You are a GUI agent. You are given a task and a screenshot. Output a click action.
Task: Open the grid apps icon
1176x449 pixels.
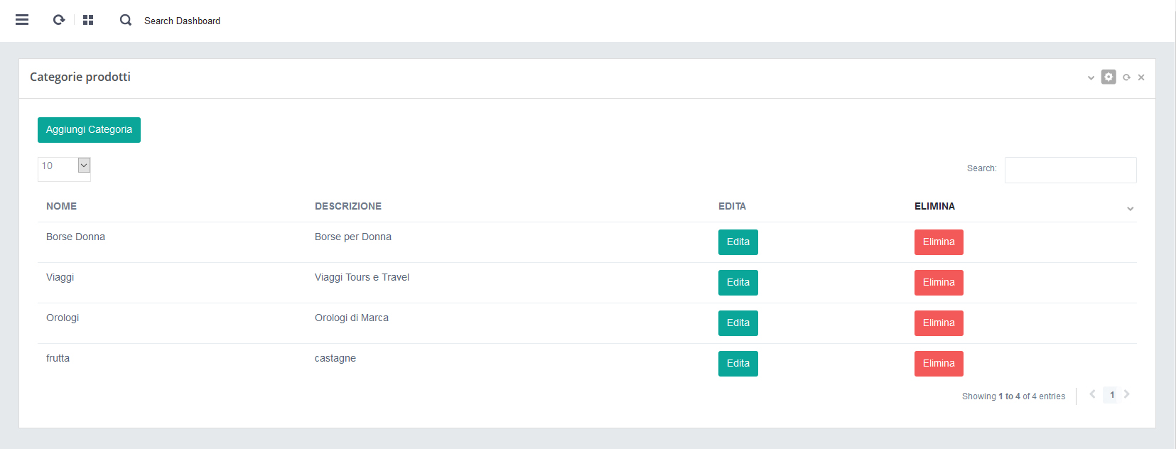coord(88,20)
